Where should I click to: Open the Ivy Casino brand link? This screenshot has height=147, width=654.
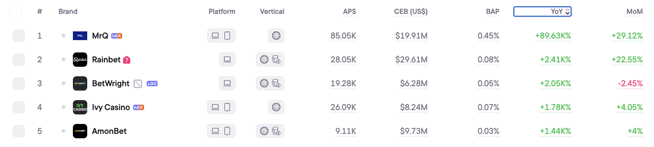click(111, 107)
